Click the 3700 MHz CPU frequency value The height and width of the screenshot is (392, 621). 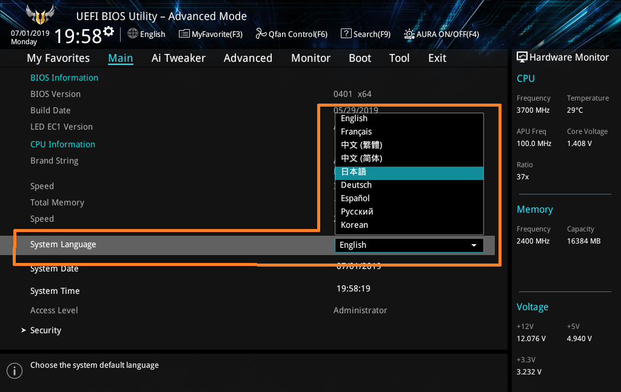532,110
